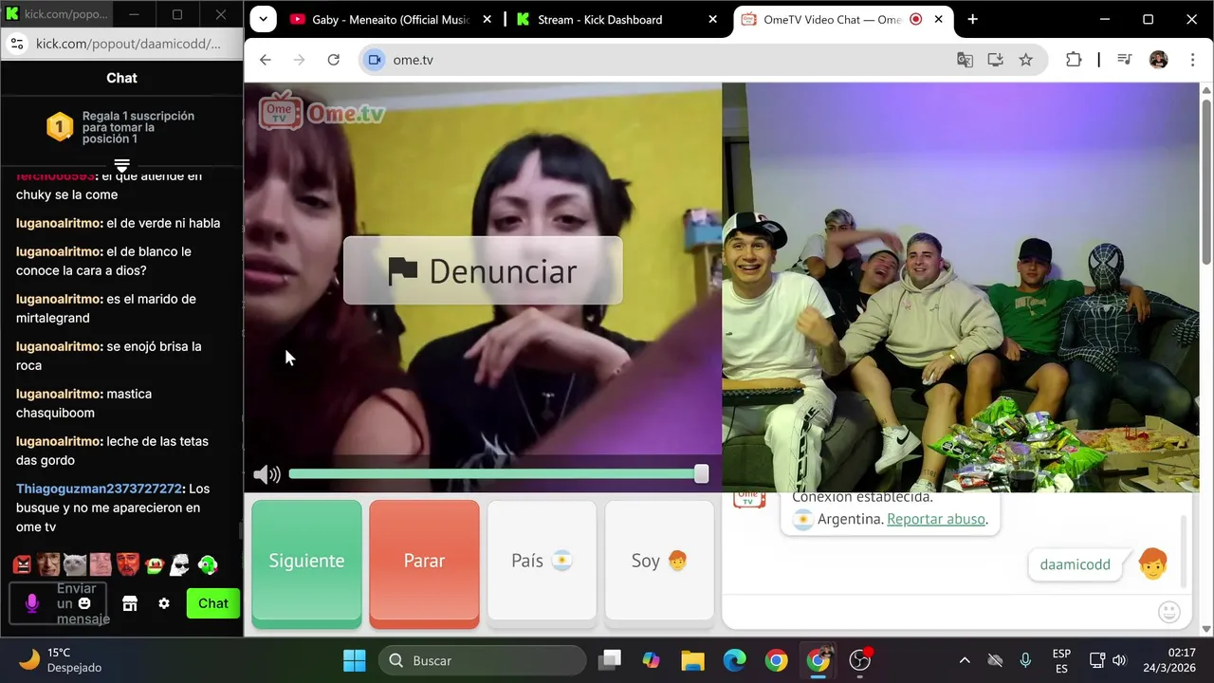Select the green headphones emote
This screenshot has width=1214, height=683.
click(x=208, y=565)
